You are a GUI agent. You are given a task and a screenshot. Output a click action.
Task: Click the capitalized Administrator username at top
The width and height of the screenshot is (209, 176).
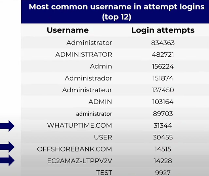[x=89, y=43]
